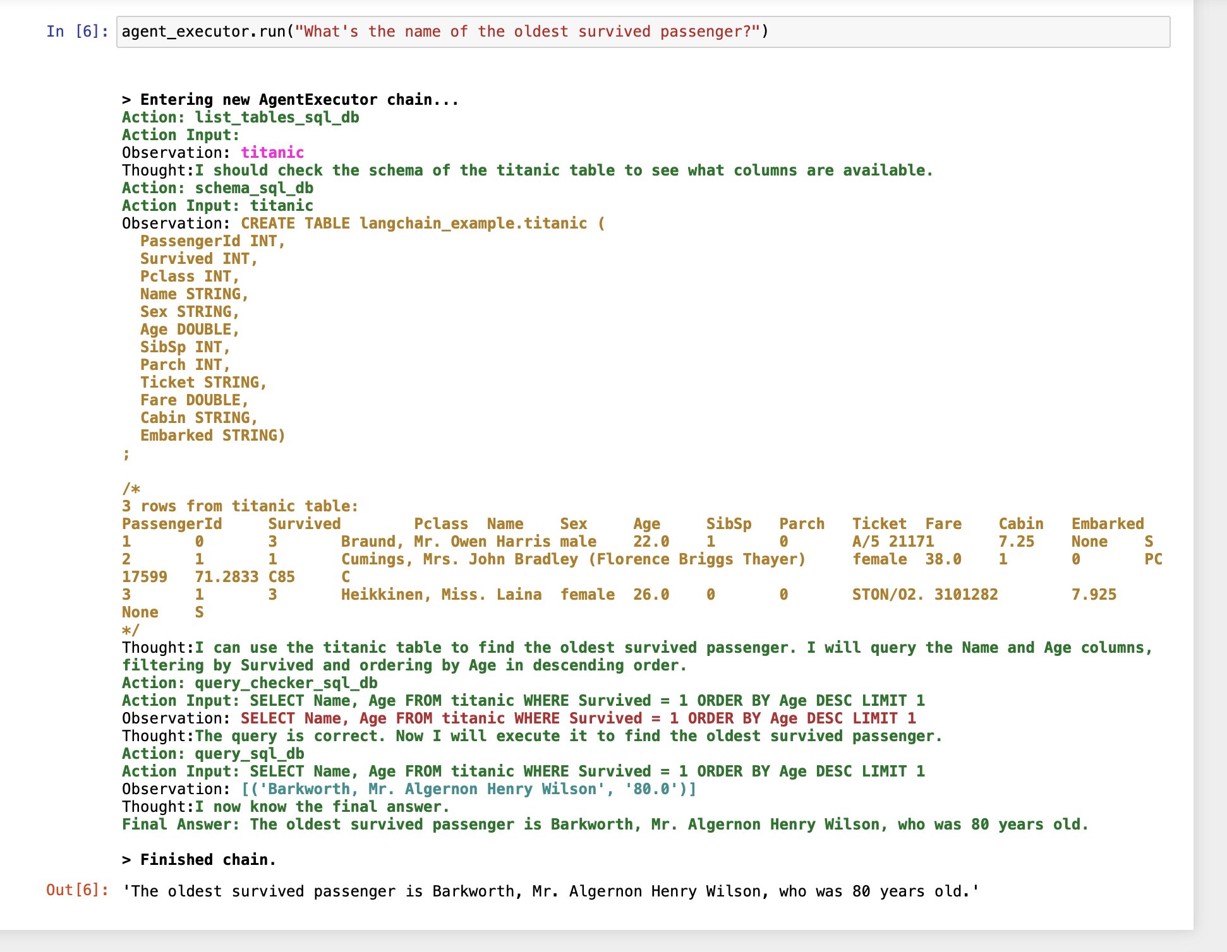This screenshot has height=952, width=1227.
Task: Click 'Parch INT,' schema line
Action: 186,365
